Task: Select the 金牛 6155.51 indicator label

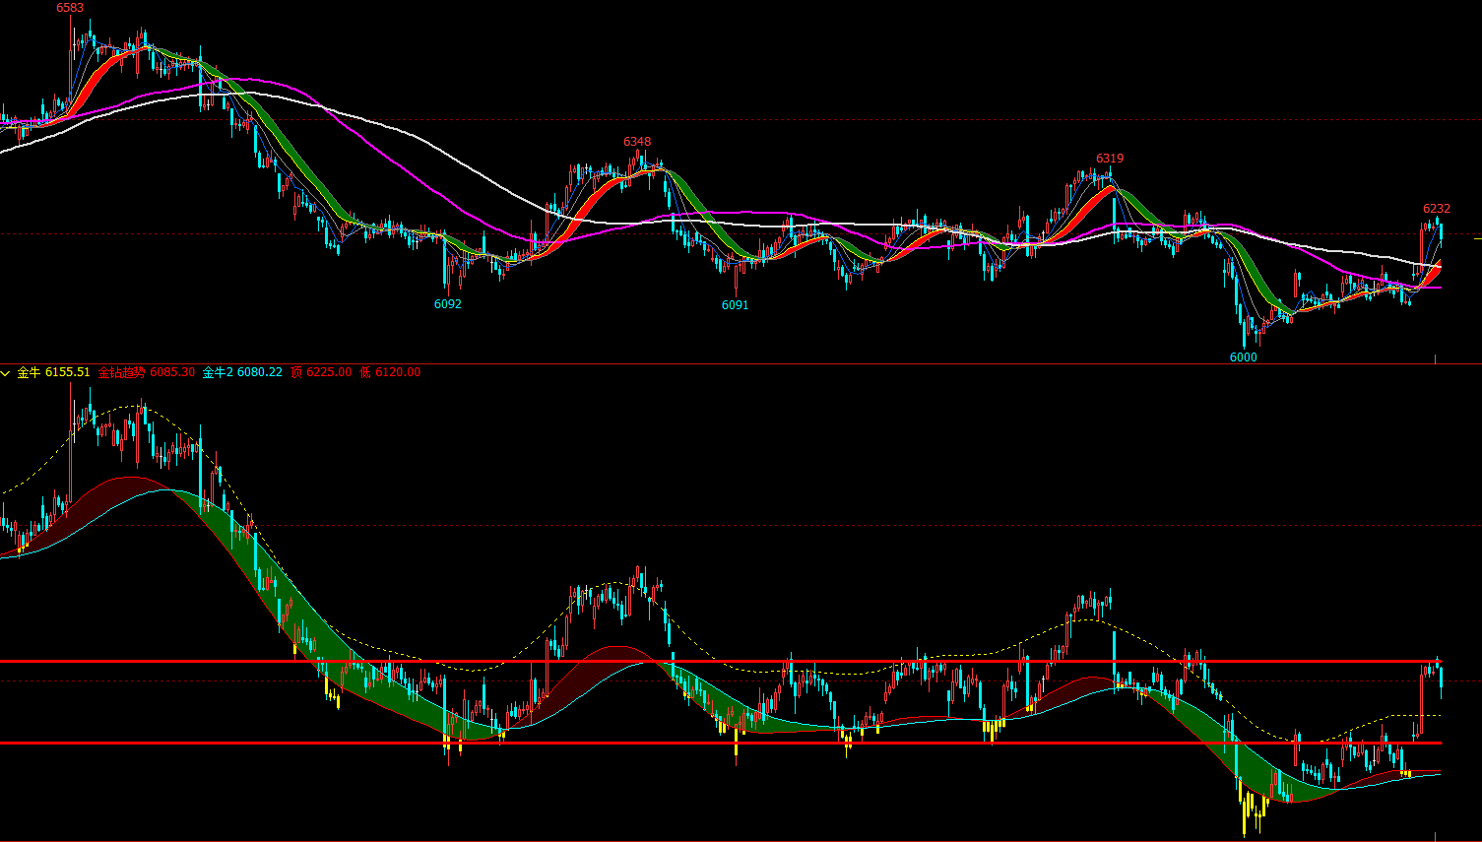Action: (53, 372)
